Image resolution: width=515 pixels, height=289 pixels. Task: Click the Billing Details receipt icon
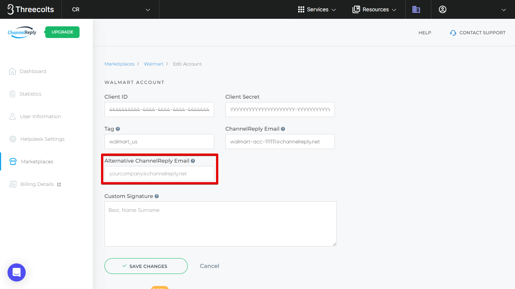click(13, 184)
